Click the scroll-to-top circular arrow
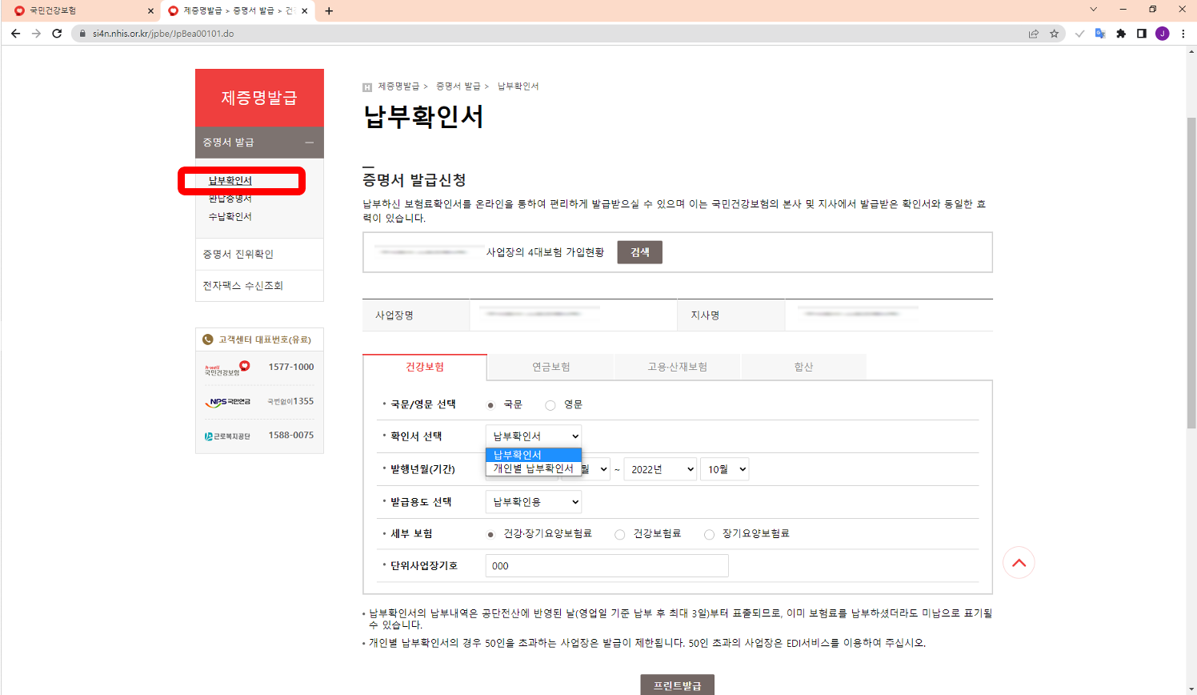The height and width of the screenshot is (695, 1197). point(1019,563)
